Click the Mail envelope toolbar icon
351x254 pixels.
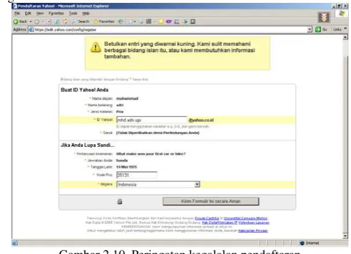coord(131,22)
